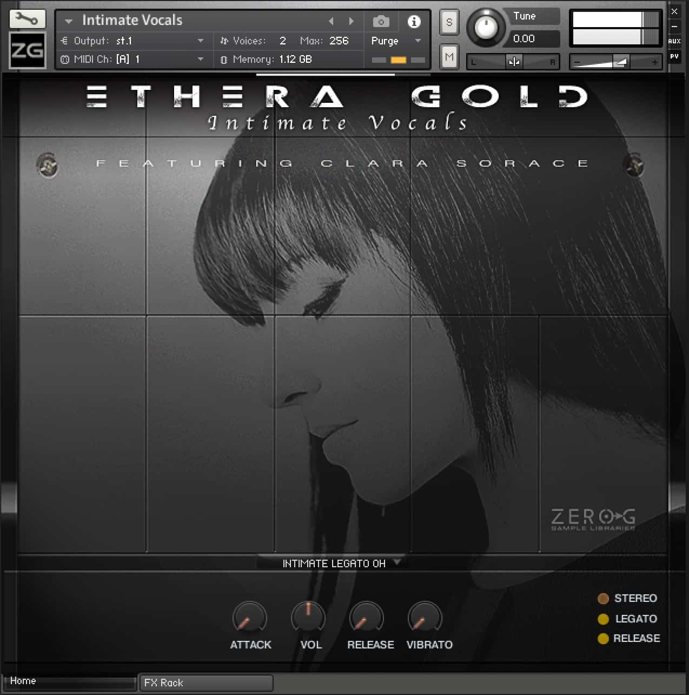The image size is (689, 695).
Task: Click the ZG library logo icon
Action: tap(27, 50)
